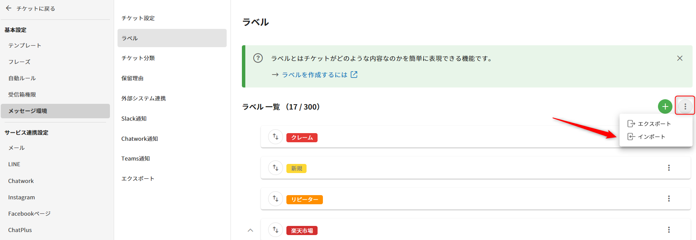Screen dimensions: 696x240
Task: Open options menu for 新規 label row
Action: (669, 168)
